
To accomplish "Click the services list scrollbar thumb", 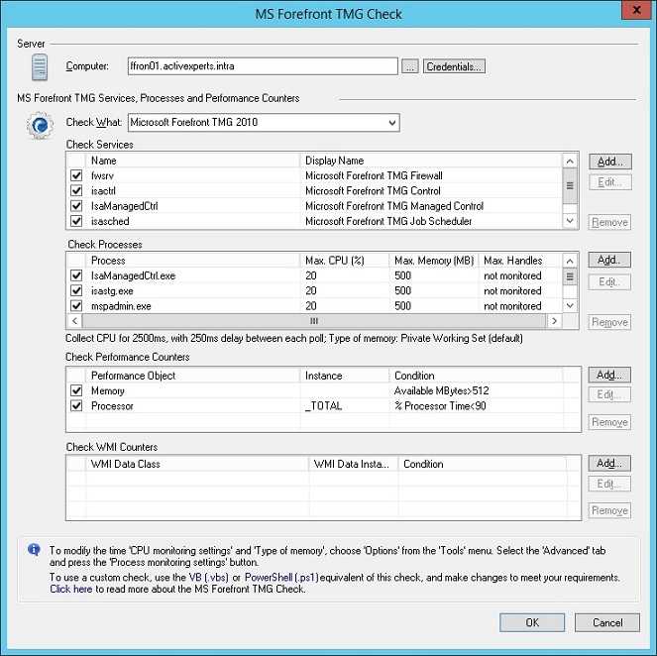I will (x=570, y=185).
